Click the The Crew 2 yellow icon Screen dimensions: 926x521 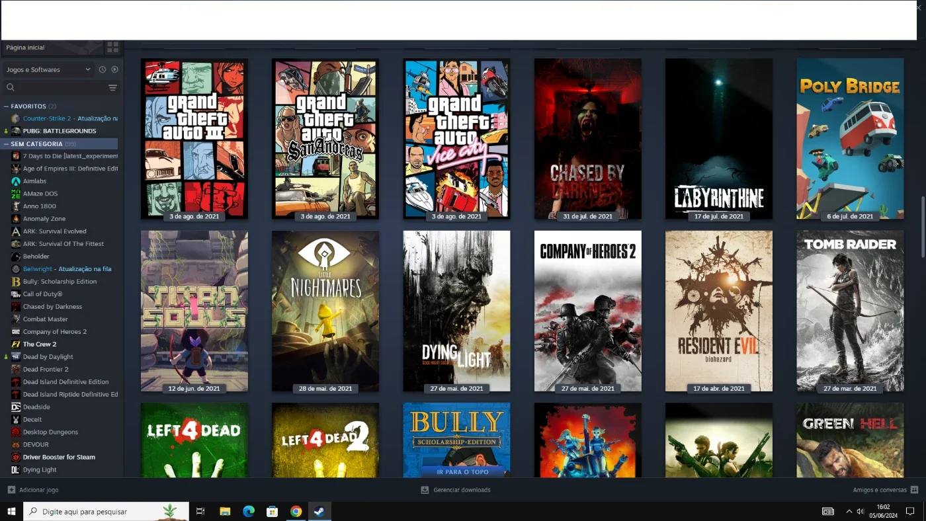16,344
